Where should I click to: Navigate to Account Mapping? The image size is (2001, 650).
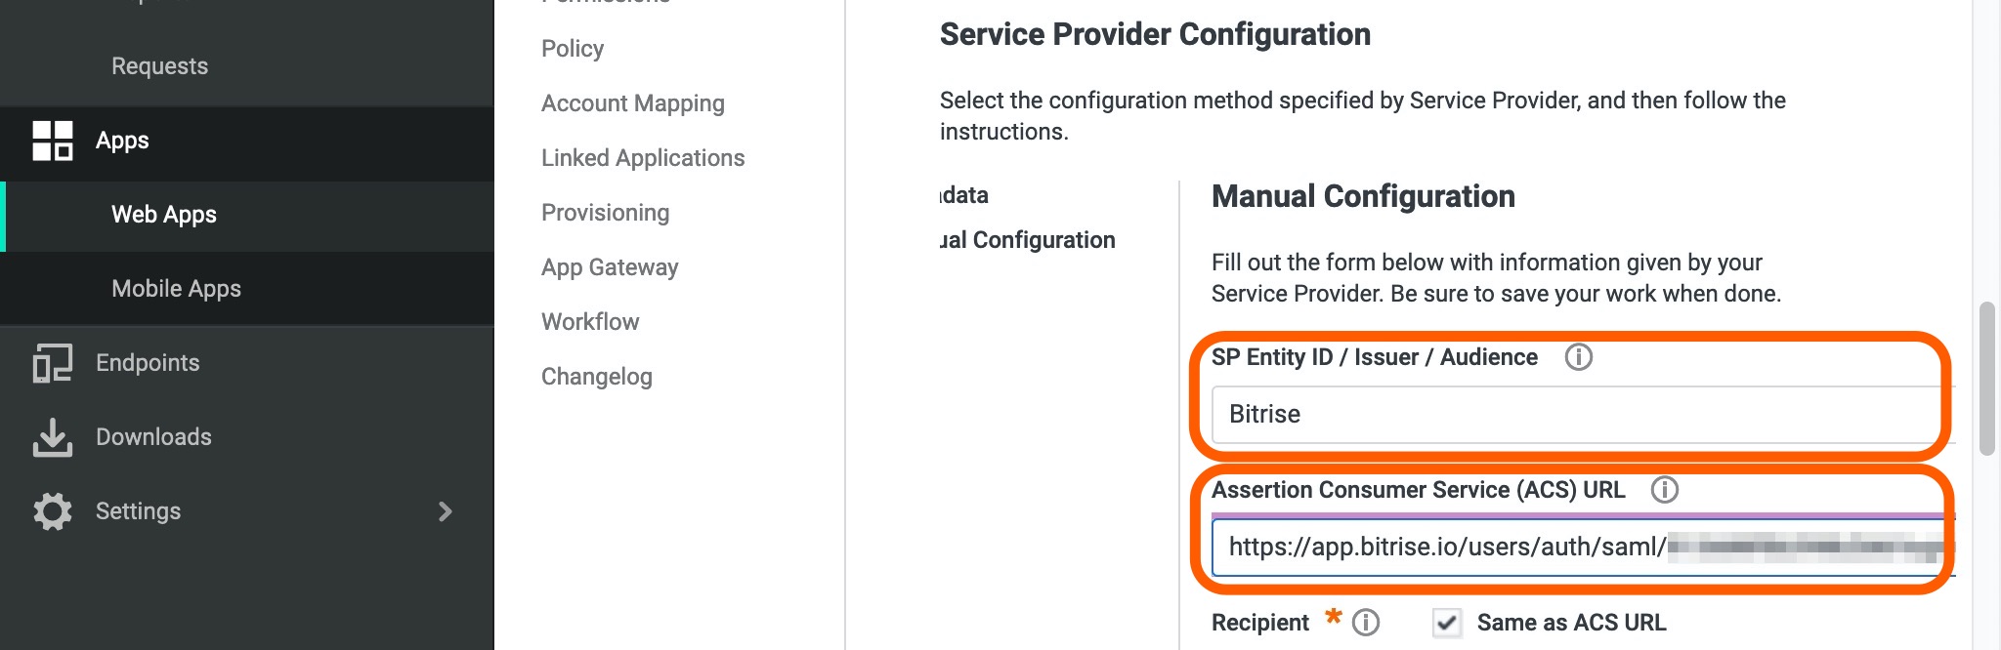632,102
